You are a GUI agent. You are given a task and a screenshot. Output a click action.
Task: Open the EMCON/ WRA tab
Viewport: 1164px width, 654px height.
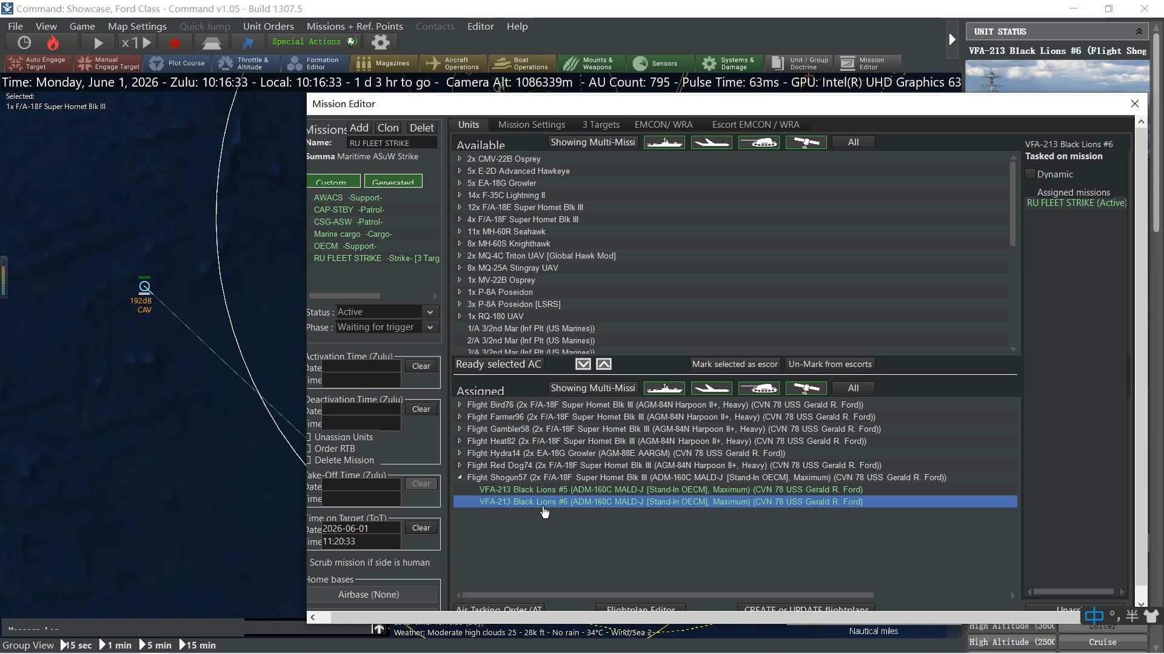point(663,125)
